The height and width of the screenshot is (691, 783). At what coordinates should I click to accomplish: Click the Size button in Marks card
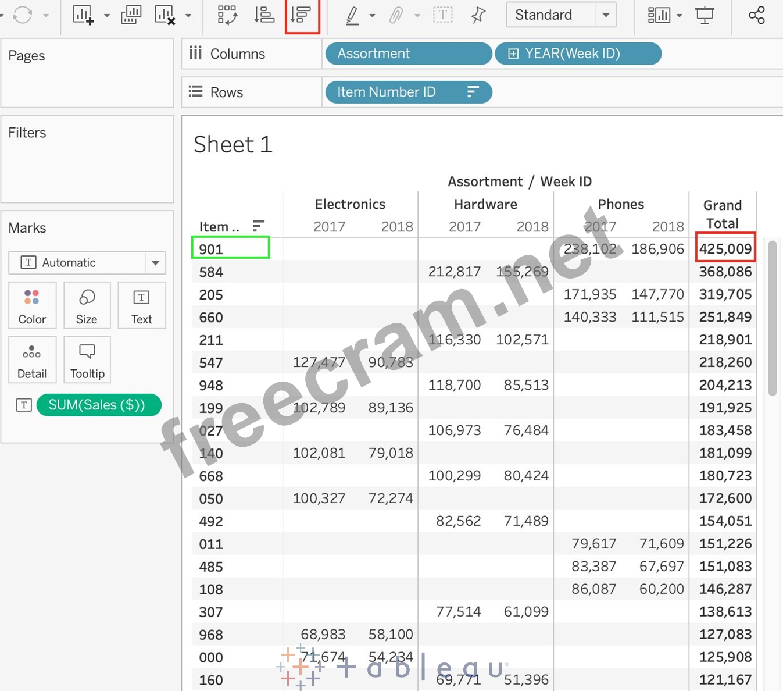(87, 306)
